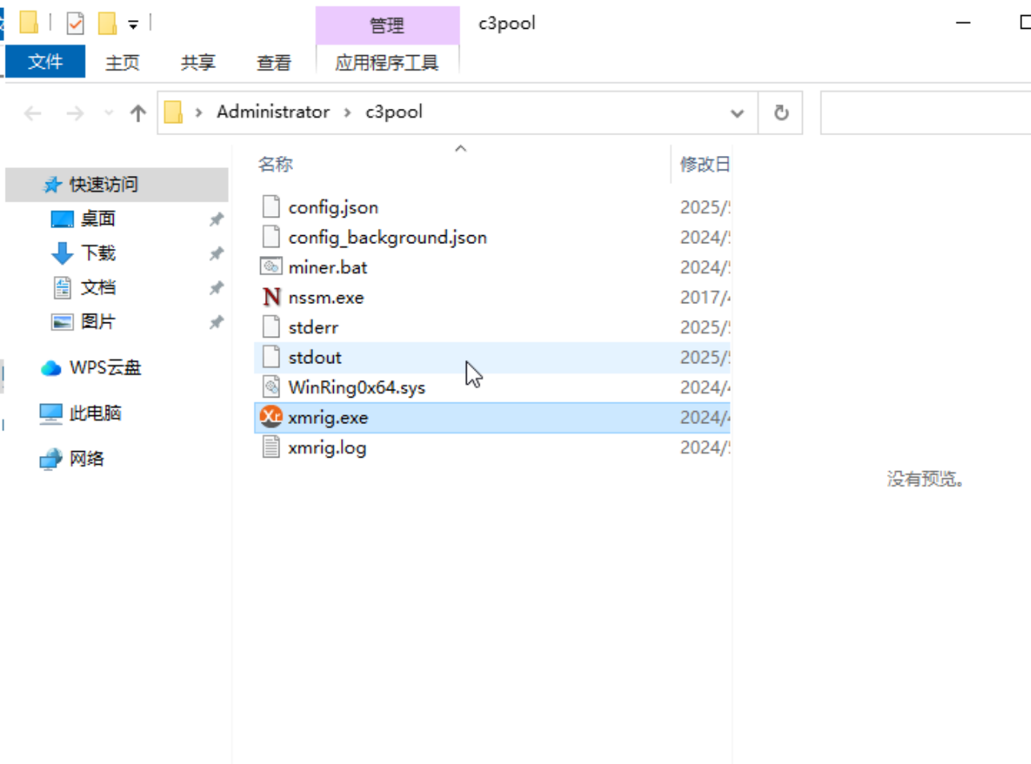Click the back navigation arrow
This screenshot has height=764, width=1031.
(x=32, y=113)
